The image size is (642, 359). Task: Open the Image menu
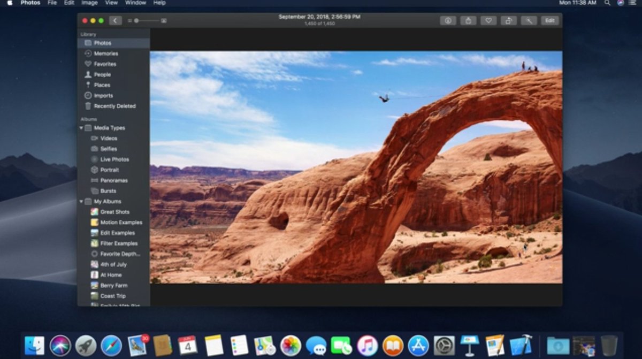(x=89, y=3)
